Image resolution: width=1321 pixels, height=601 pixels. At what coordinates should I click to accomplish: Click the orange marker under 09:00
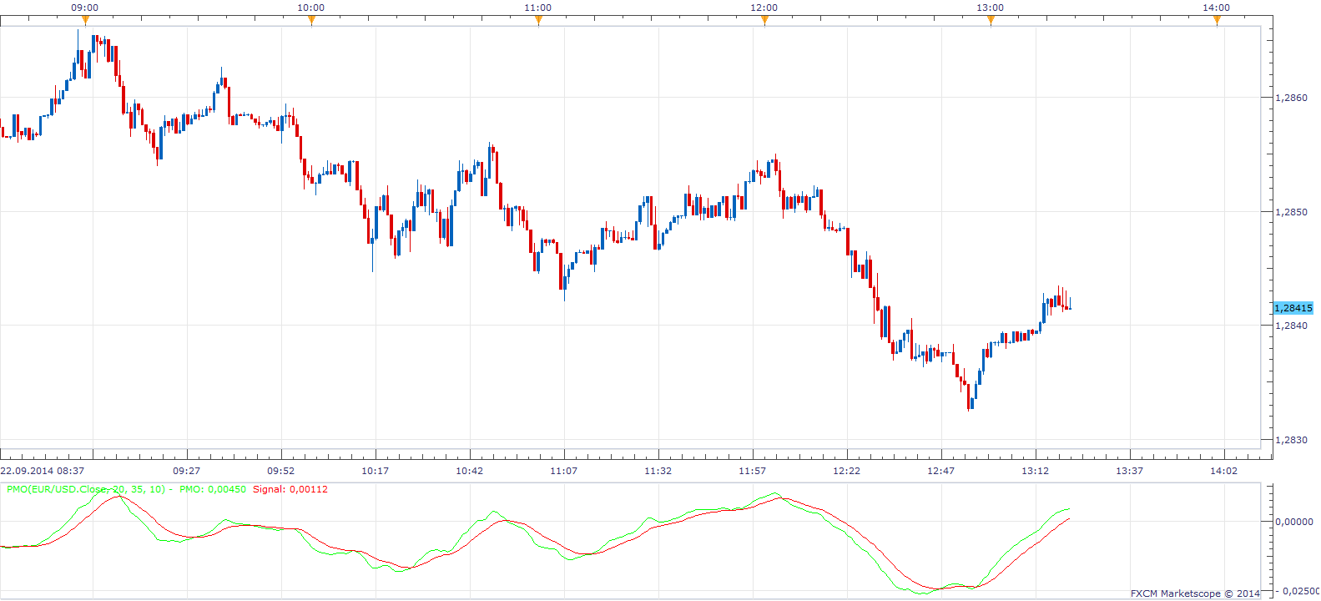click(x=84, y=21)
